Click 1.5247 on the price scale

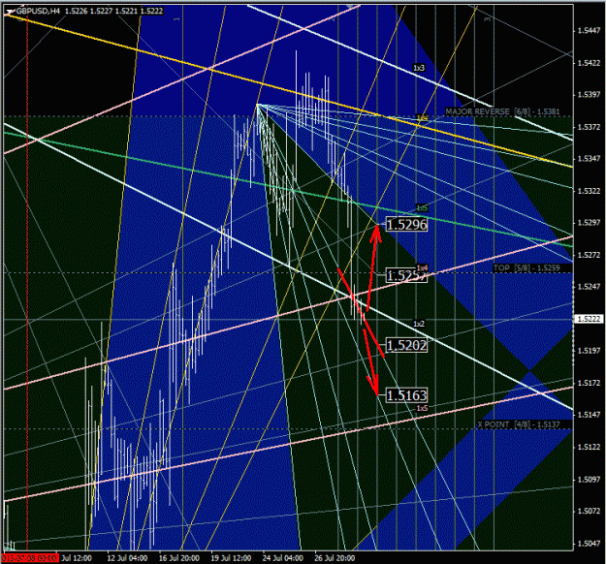point(589,287)
